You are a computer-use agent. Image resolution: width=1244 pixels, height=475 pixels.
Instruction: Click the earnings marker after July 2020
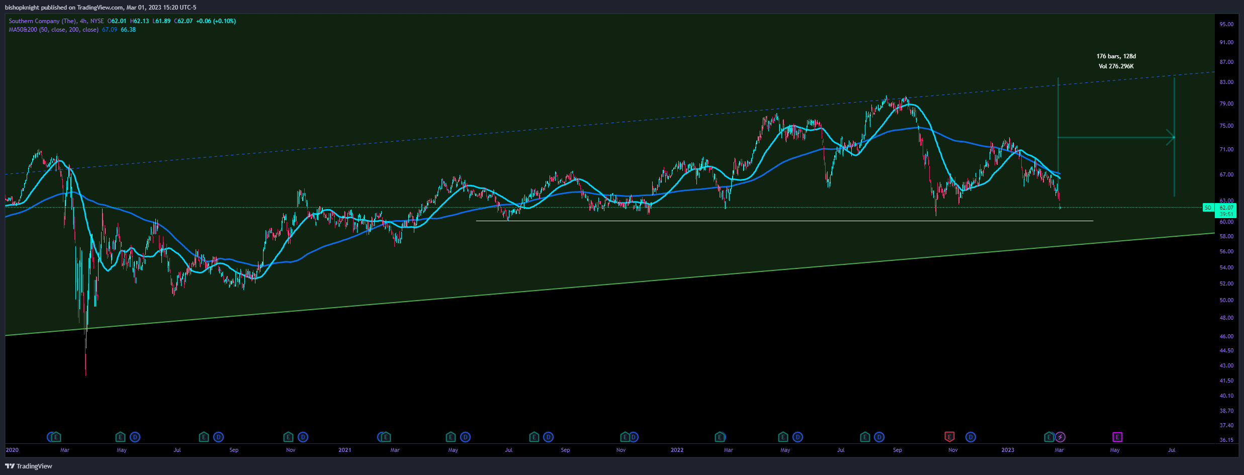click(x=204, y=437)
